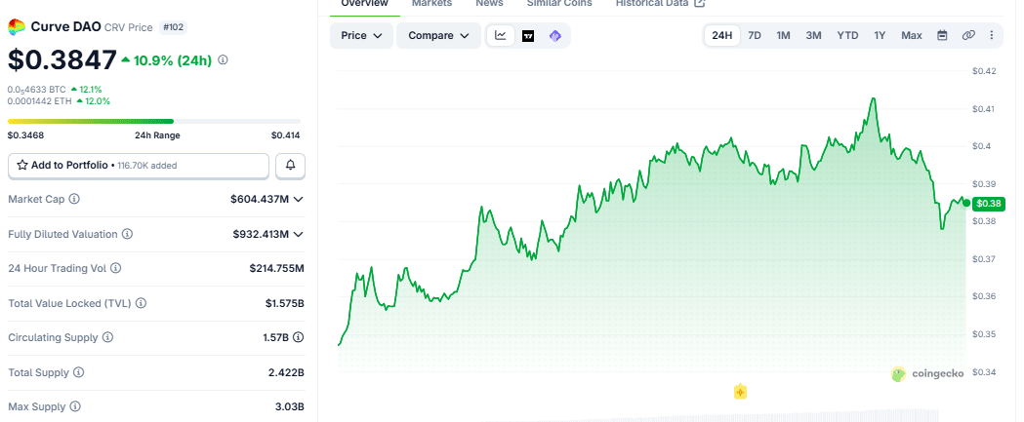Click the 24h Range progress bar

click(154, 121)
